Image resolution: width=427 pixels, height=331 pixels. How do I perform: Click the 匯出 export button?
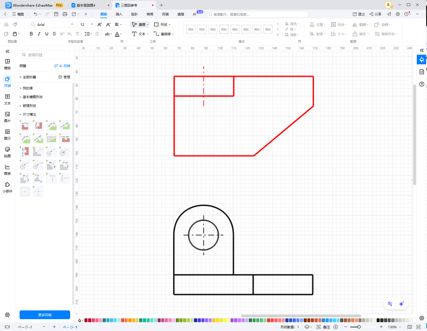(x=359, y=14)
